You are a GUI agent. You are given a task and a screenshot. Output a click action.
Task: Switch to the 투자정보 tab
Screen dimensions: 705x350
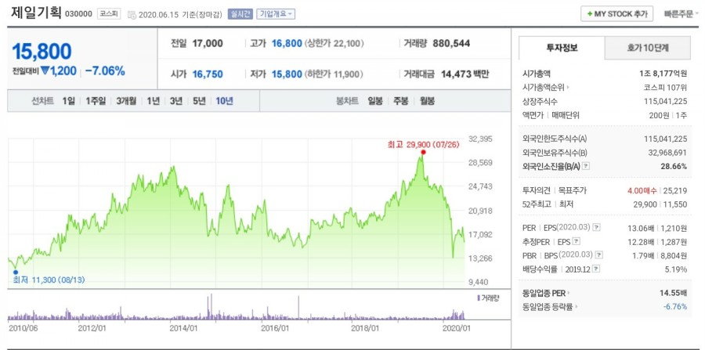[x=562, y=48]
